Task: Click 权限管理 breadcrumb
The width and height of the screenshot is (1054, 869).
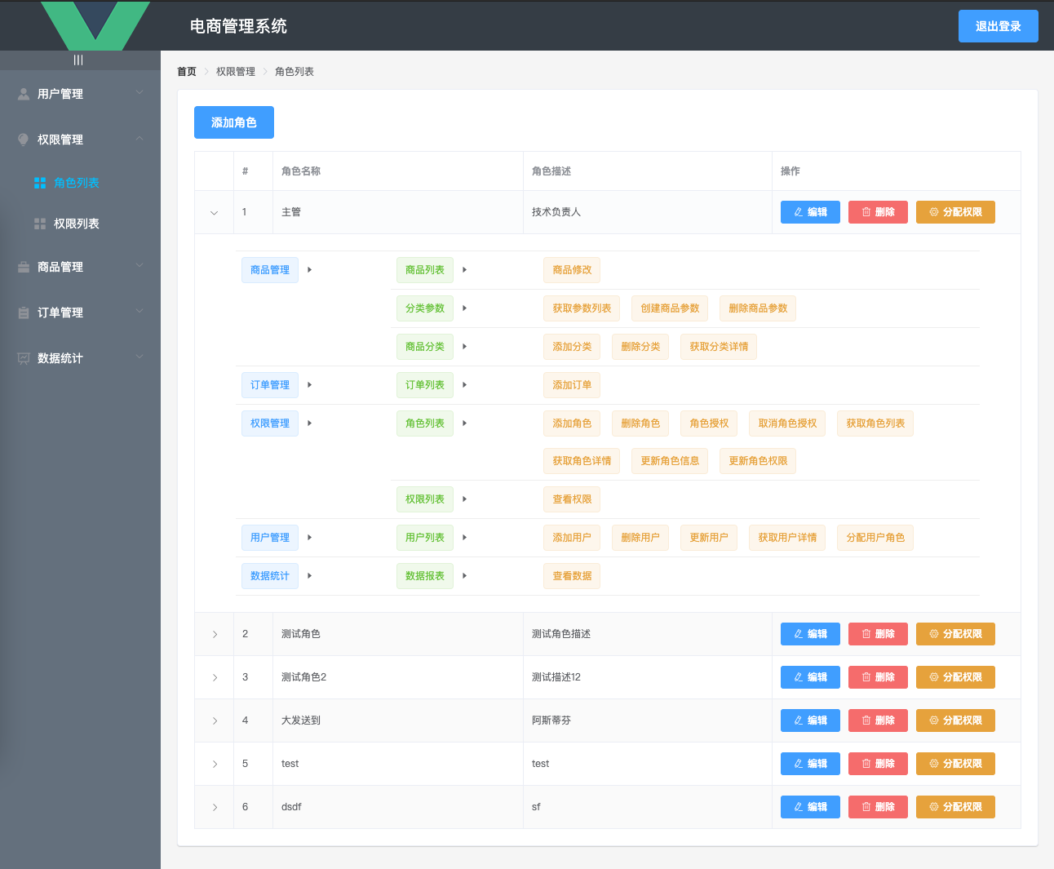Action: click(x=236, y=72)
